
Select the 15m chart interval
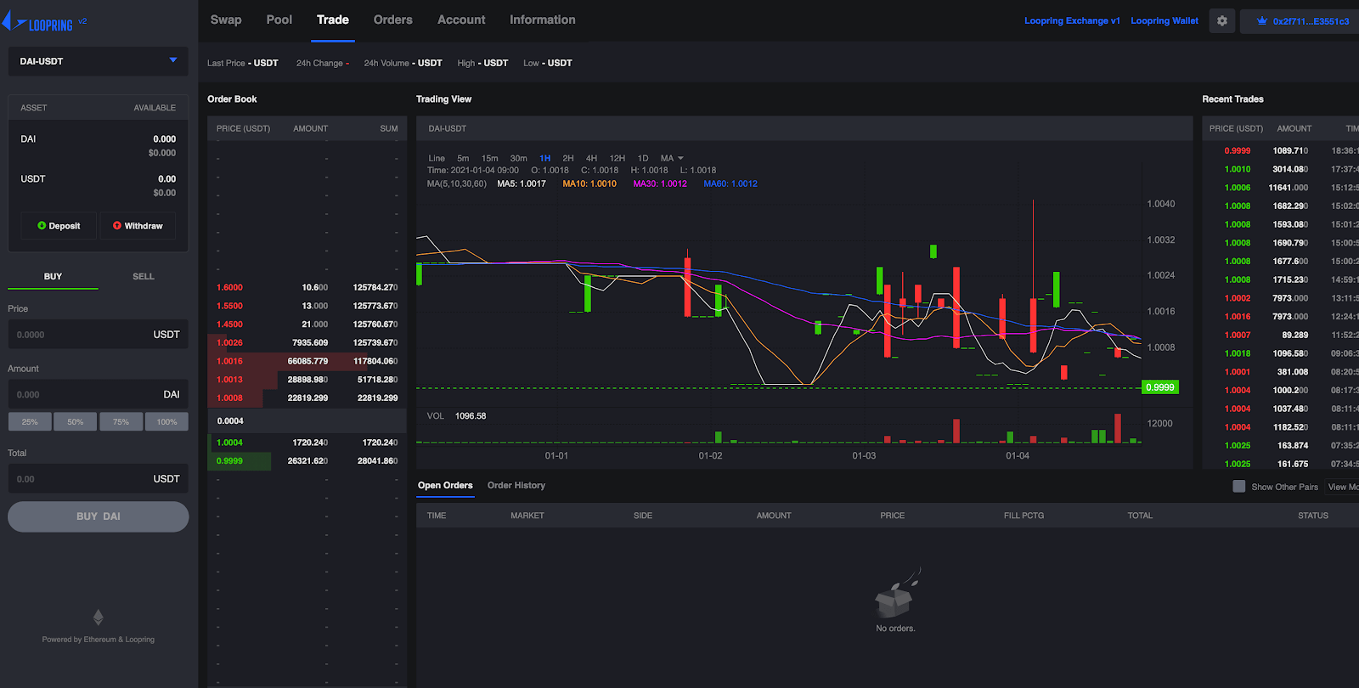[490, 158]
